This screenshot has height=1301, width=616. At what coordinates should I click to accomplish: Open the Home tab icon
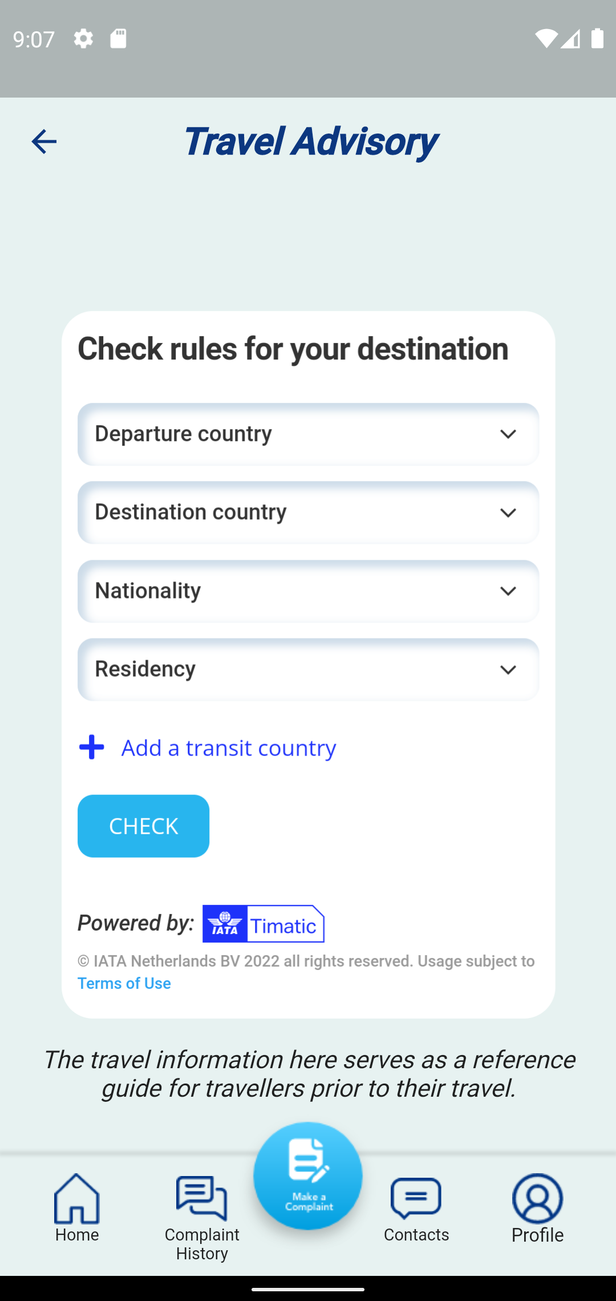coord(77,1198)
